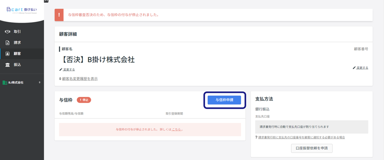Click the 与信枠申請 button

pyautogui.click(x=224, y=100)
